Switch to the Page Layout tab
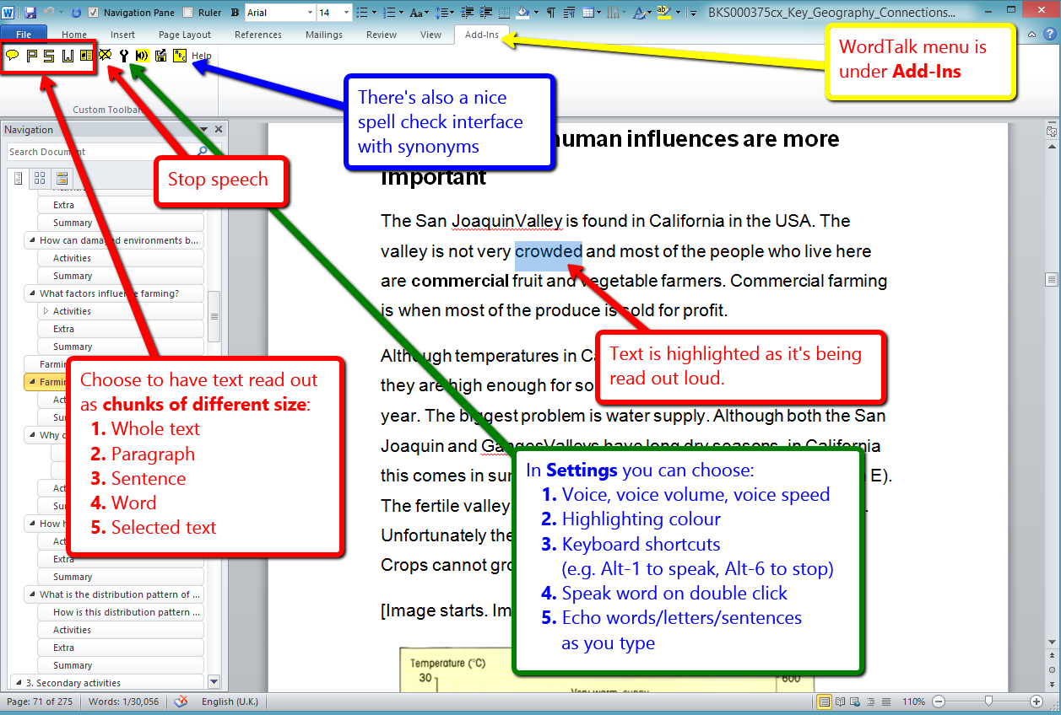Viewport: 1061px width, 715px height. 185,35
